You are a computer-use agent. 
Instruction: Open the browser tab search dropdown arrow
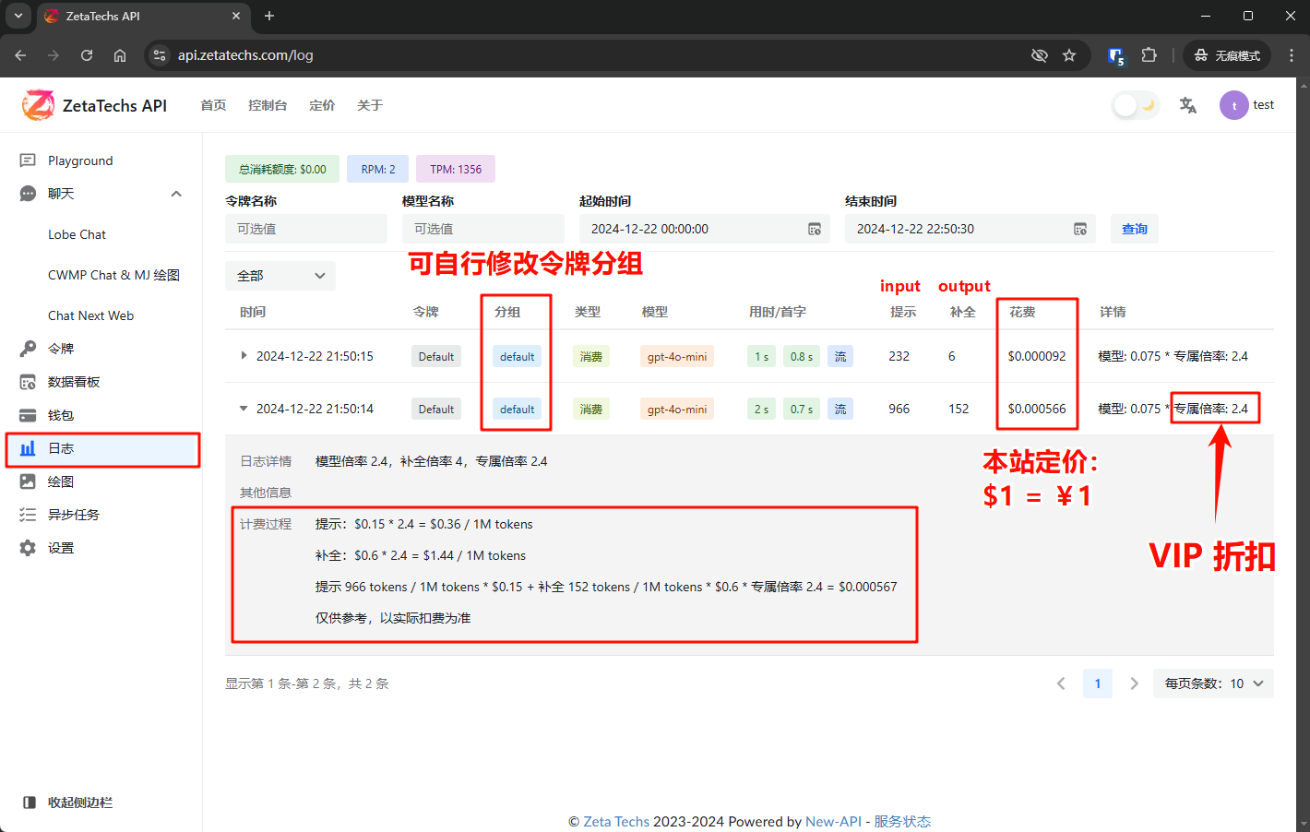(18, 16)
